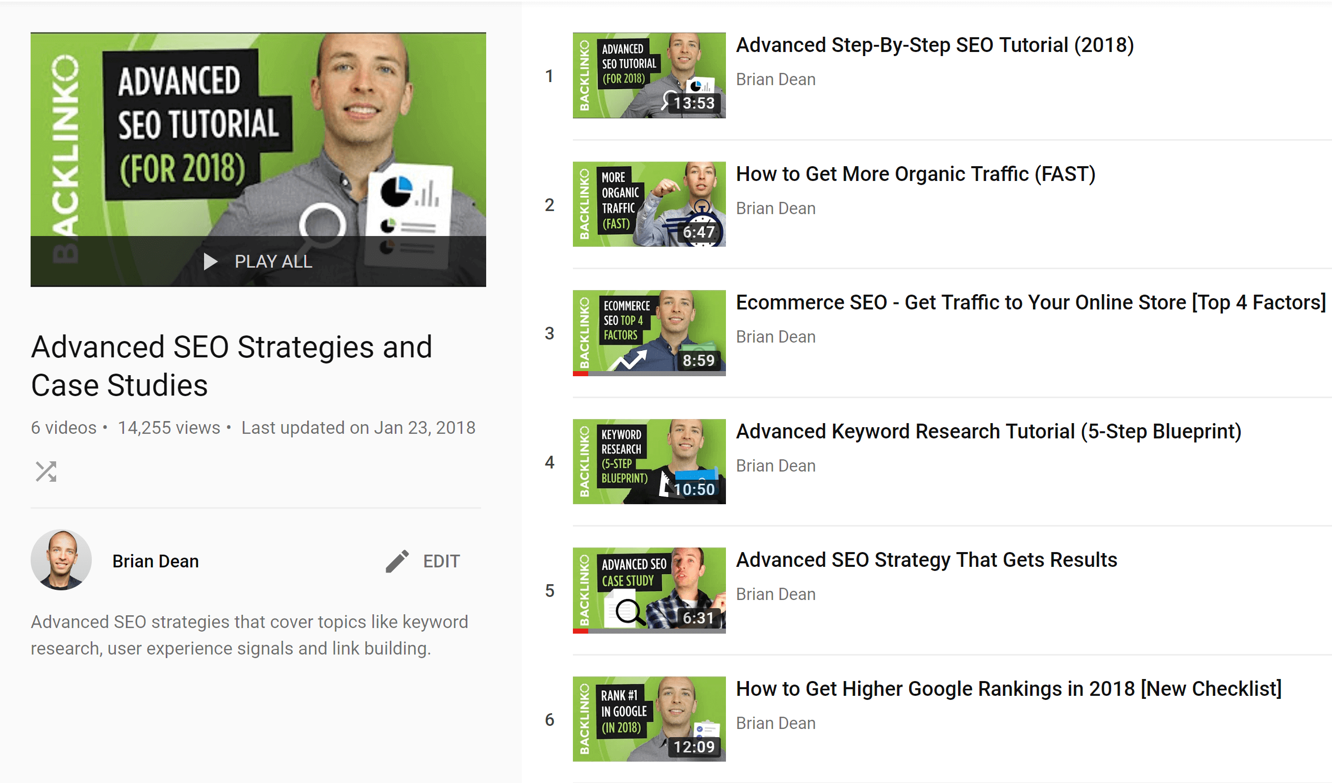Viewport: 1332px width, 783px height.
Task: Click red watch-progress bar on Case Study thumbnail
Action: click(x=581, y=631)
